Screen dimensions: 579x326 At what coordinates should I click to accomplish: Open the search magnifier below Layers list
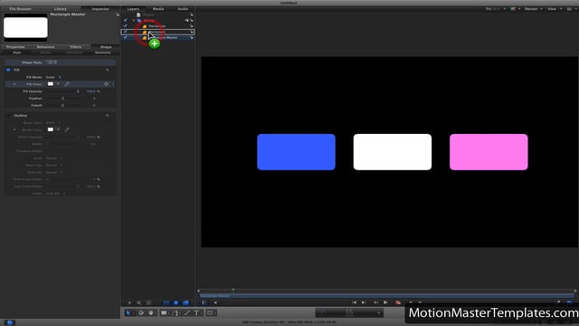[x=139, y=302]
